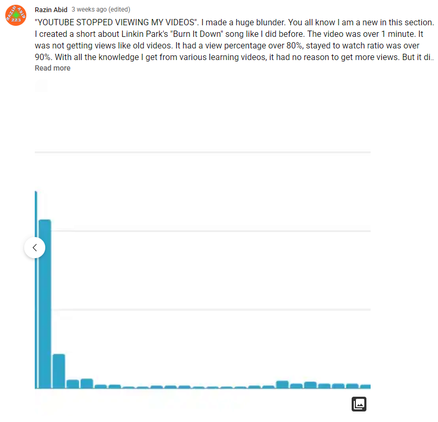Expand the post with Read more

coord(53,68)
